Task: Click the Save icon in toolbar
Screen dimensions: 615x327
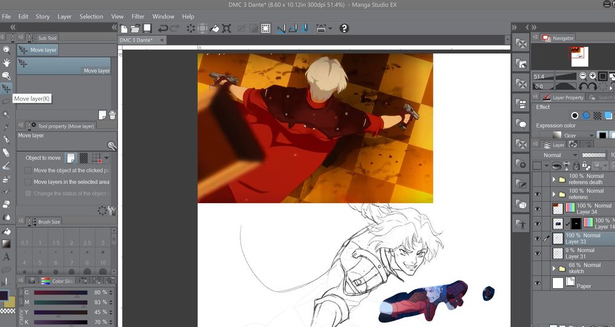Action: click(x=147, y=28)
